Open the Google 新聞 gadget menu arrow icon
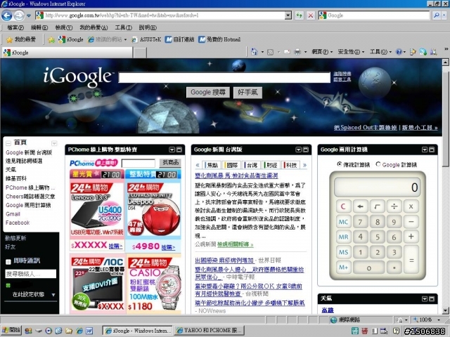Image resolution: width=450 pixels, height=337 pixels. [298, 150]
